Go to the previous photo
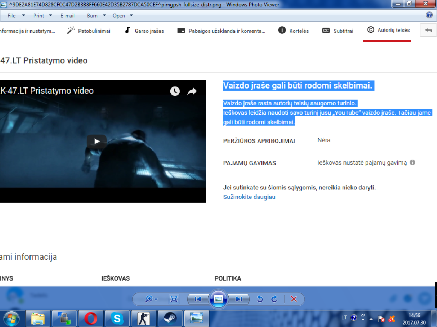This screenshot has height=327, width=437. pyautogui.click(x=198, y=299)
